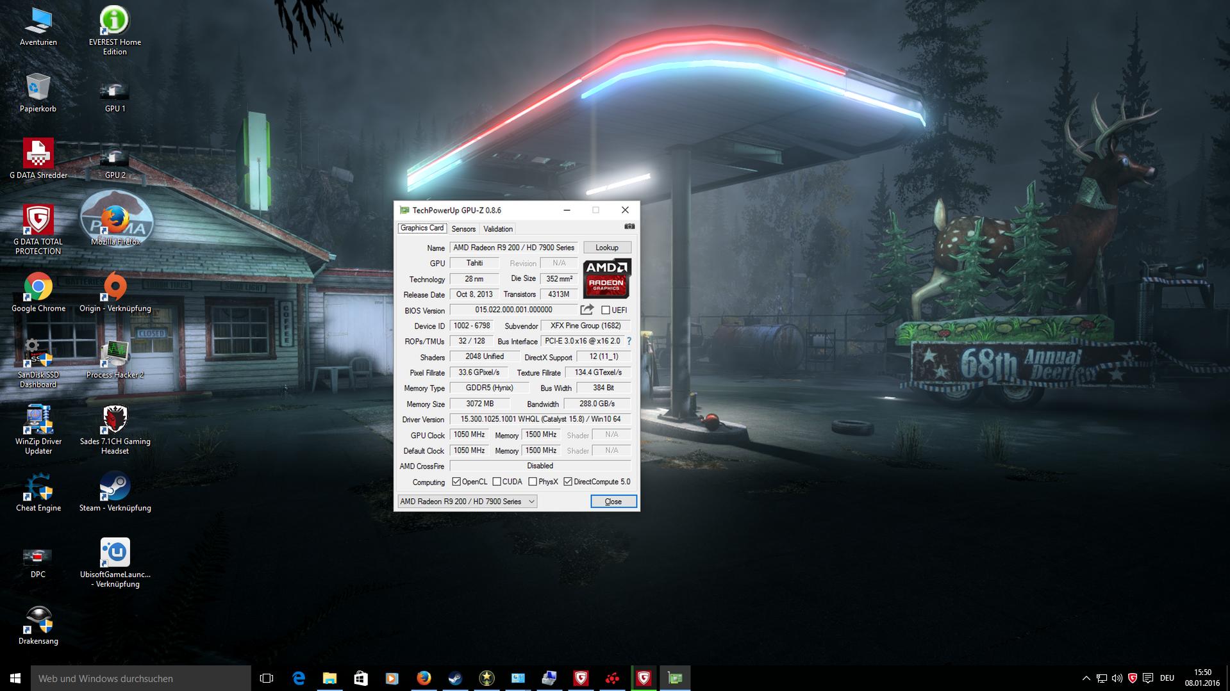Toggle the PhysX checkbox

point(533,482)
